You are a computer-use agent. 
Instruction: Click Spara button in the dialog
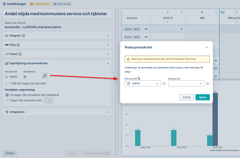[x=202, y=97]
